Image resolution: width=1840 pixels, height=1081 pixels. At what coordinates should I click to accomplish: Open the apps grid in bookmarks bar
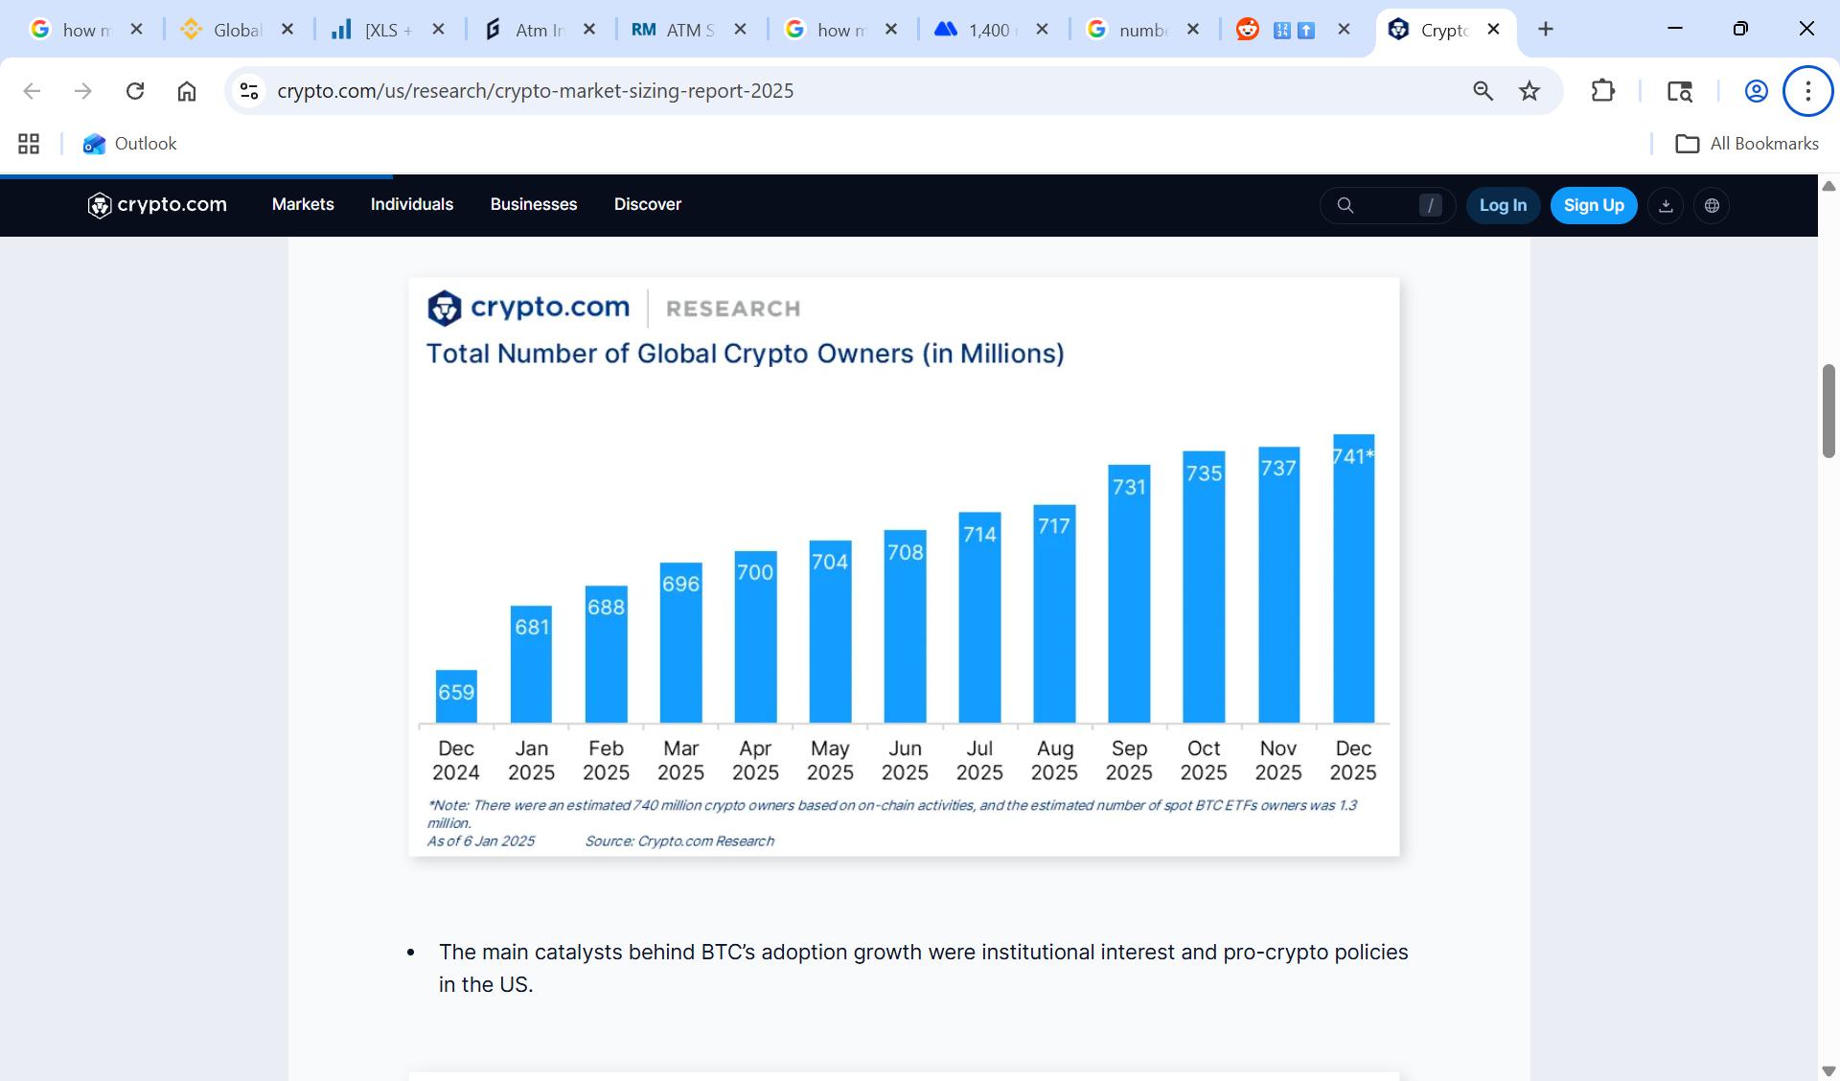click(29, 144)
